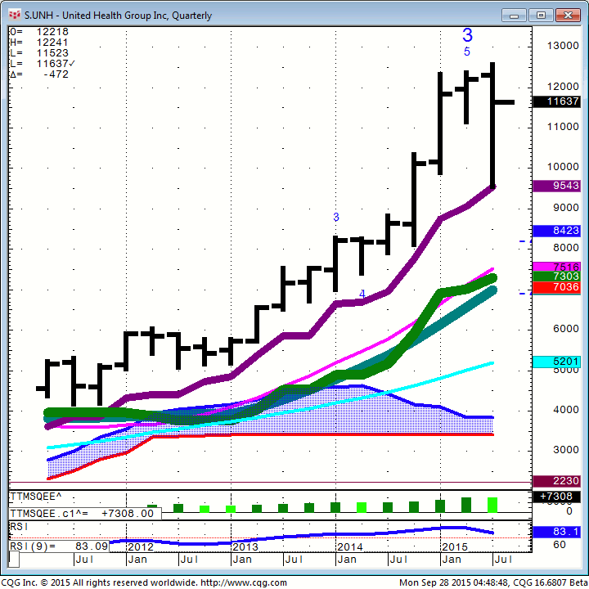Click the 2012 year marker on time axis
The width and height of the screenshot is (589, 589).
(141, 546)
